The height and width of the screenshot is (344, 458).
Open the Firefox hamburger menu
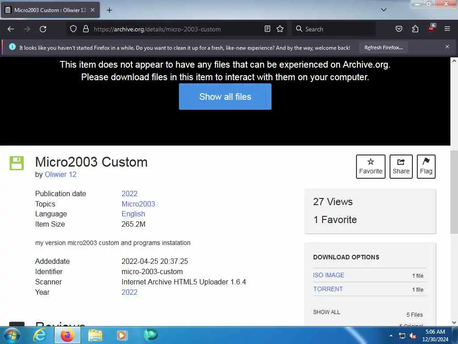(447, 29)
